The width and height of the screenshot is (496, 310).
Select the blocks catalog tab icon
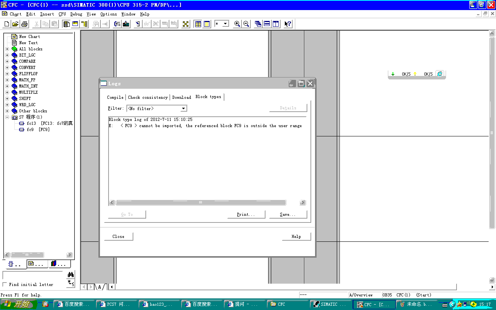16,264
